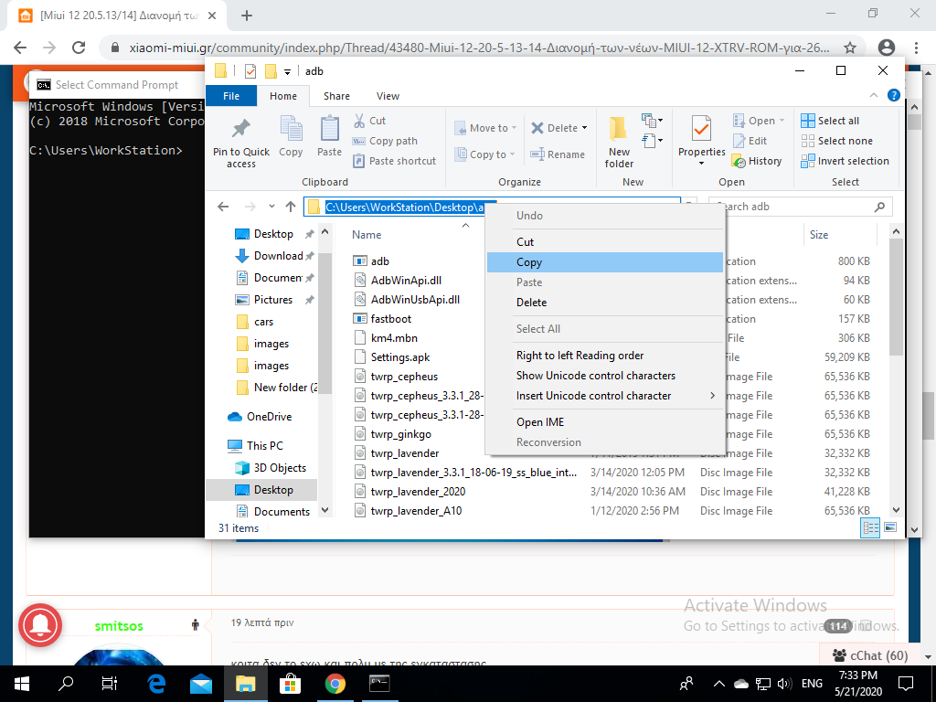Click the Rename ribbon button

(558, 154)
